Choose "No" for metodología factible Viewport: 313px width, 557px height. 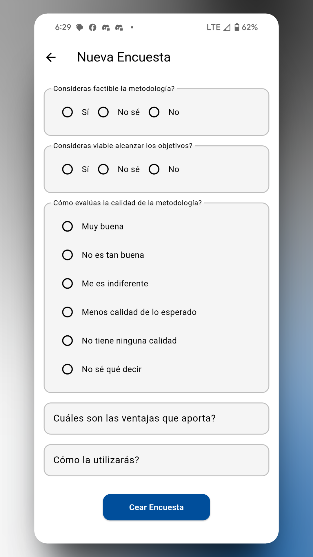click(154, 112)
